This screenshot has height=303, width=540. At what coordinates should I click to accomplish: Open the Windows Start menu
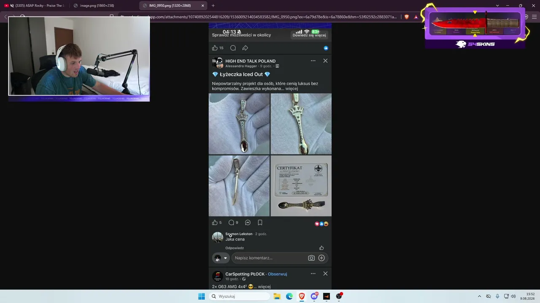point(202,296)
